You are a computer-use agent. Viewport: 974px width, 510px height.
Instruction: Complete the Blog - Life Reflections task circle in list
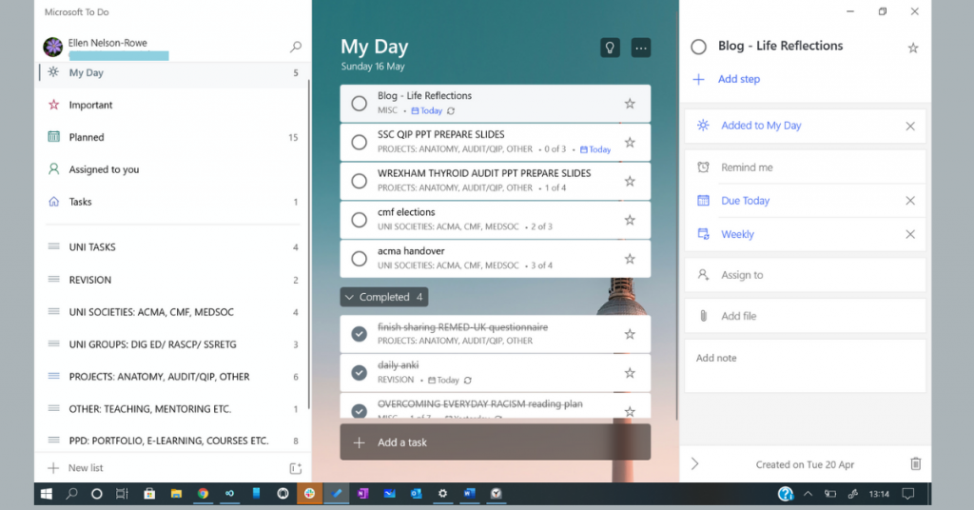[x=359, y=104]
